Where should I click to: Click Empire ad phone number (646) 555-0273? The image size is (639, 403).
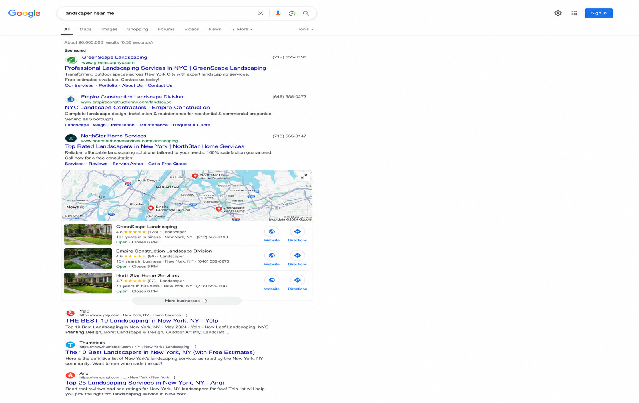pyautogui.click(x=289, y=97)
